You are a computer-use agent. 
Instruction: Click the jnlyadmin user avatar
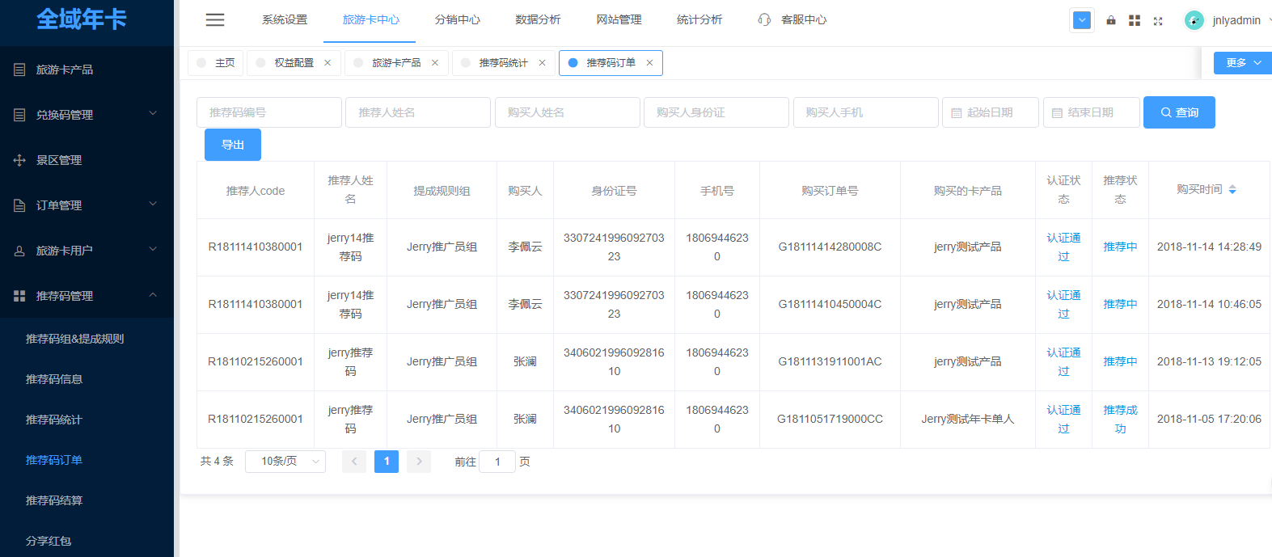pyautogui.click(x=1194, y=20)
